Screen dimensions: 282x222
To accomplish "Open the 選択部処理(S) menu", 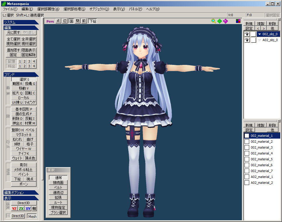I will click(74, 9).
